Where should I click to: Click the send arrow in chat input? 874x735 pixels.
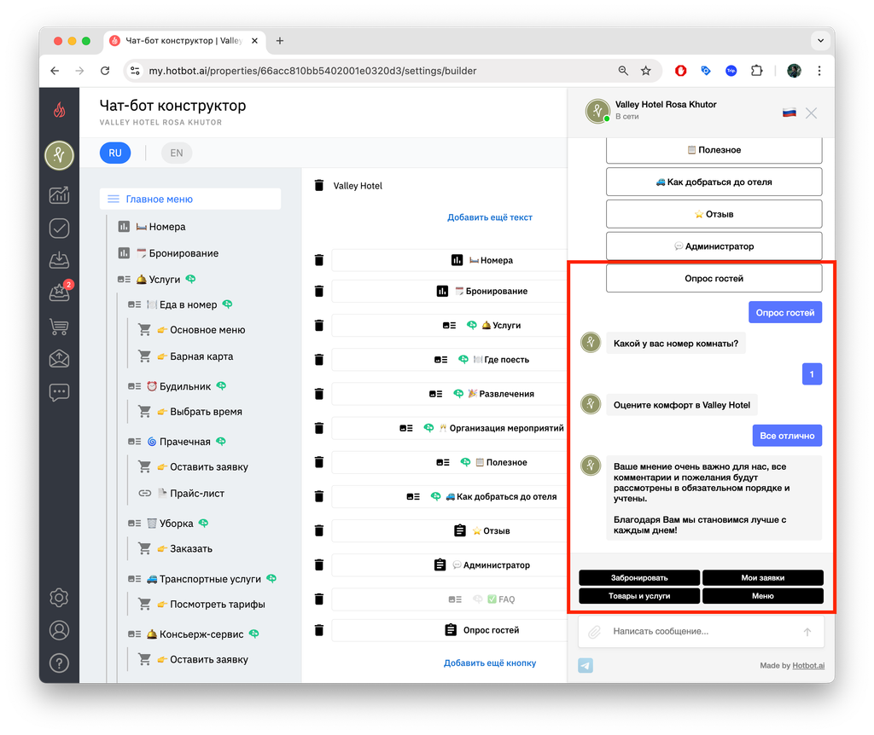(807, 632)
